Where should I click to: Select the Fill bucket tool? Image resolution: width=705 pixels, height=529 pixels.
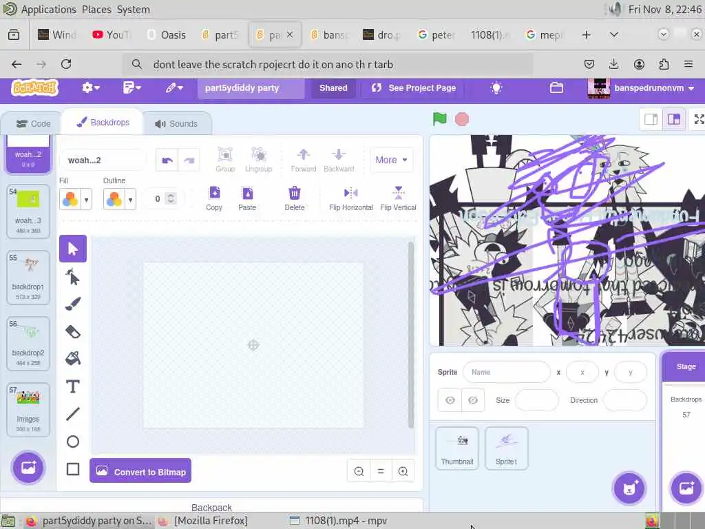pos(73,358)
